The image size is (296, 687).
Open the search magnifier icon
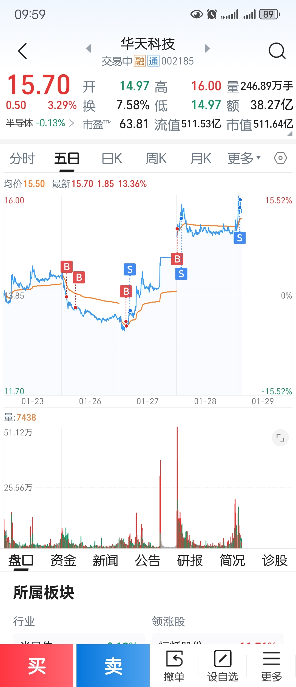pyautogui.click(x=277, y=51)
